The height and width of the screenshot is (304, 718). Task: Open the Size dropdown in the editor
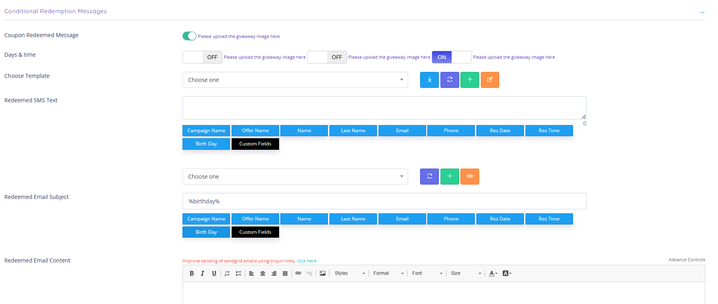click(466, 273)
